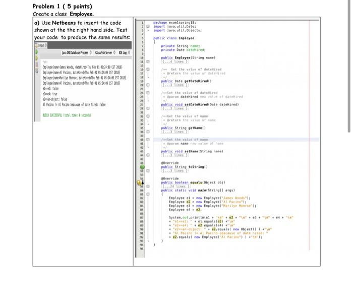The height and width of the screenshot is (296, 353).
Task: Click 'public class Employee' declaration
Action: tap(174, 38)
